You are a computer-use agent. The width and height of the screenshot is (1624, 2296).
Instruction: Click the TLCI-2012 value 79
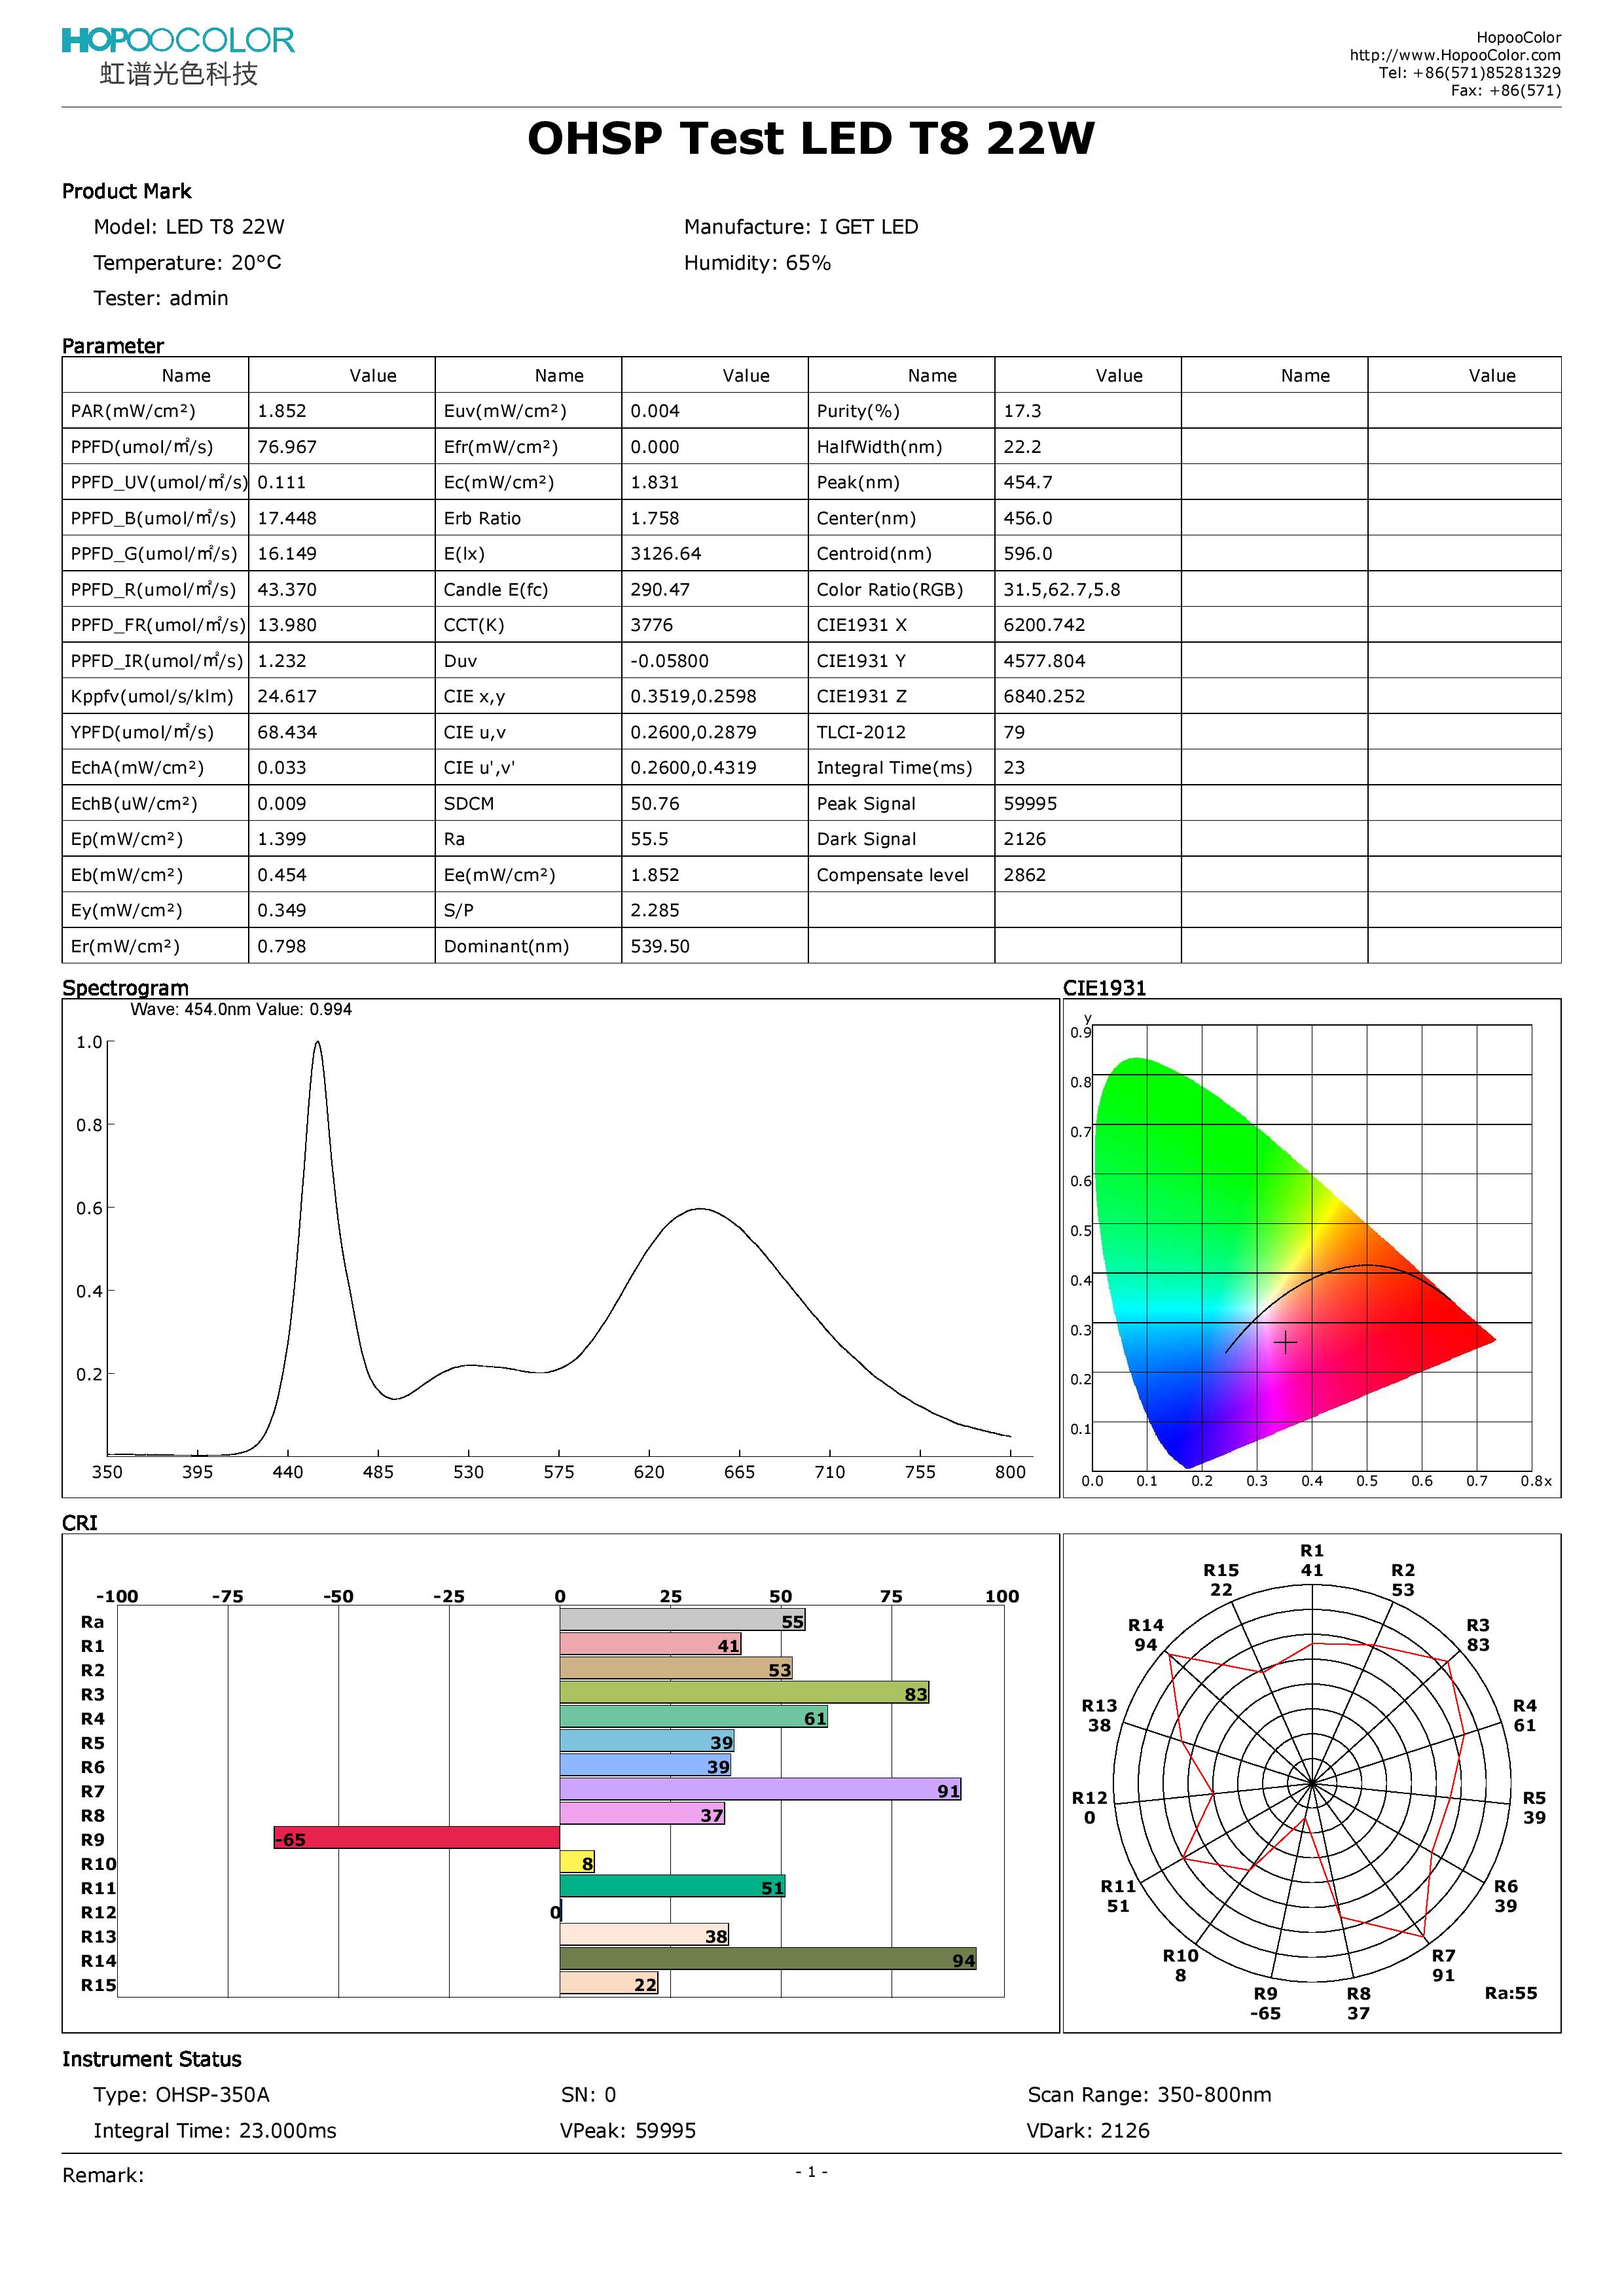point(1014,732)
